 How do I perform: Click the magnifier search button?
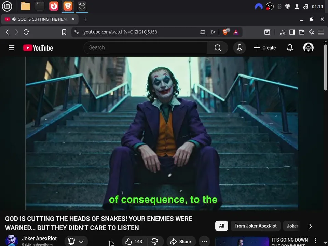pos(218,48)
